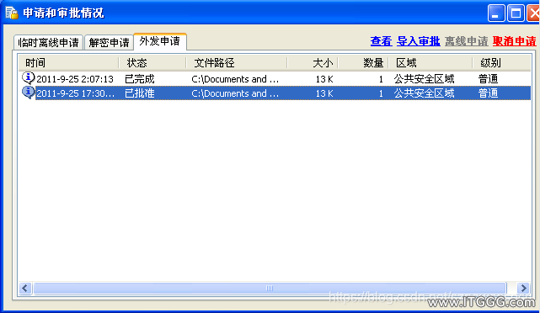Screen dimensions: 540x313
Task: Click the application icon in the title bar
Action: (x=11, y=13)
